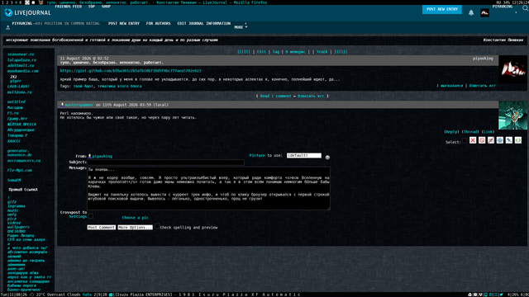Open SHOP in top navigation
The height and width of the screenshot is (297, 529).
106,7
